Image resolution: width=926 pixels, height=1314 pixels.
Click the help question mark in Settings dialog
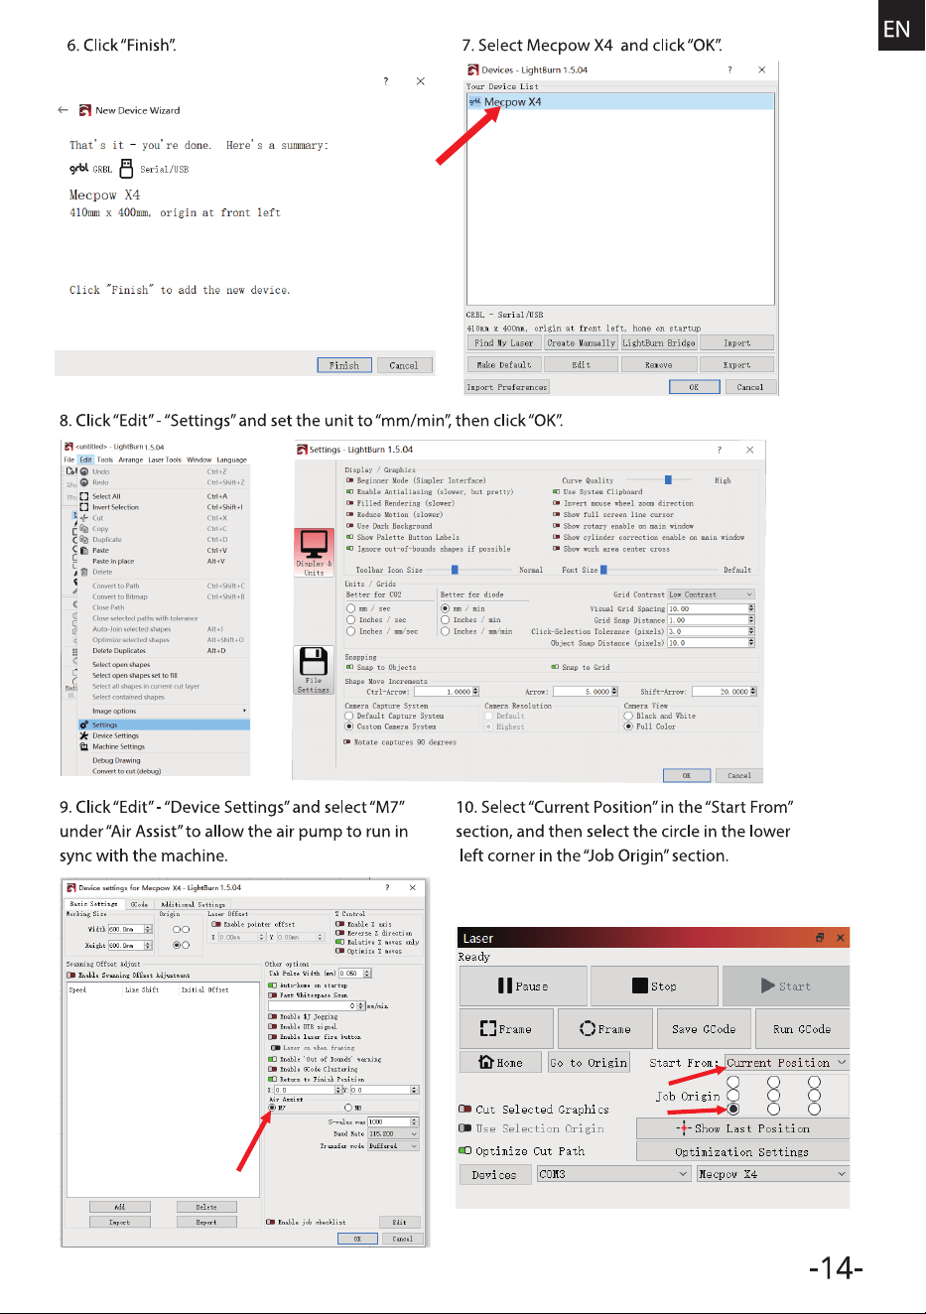coord(720,450)
